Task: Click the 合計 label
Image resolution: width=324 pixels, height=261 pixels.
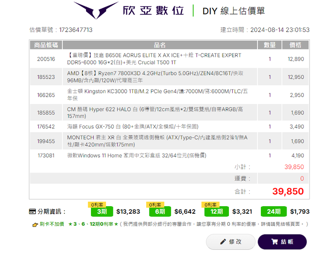Action: pyautogui.click(x=243, y=192)
